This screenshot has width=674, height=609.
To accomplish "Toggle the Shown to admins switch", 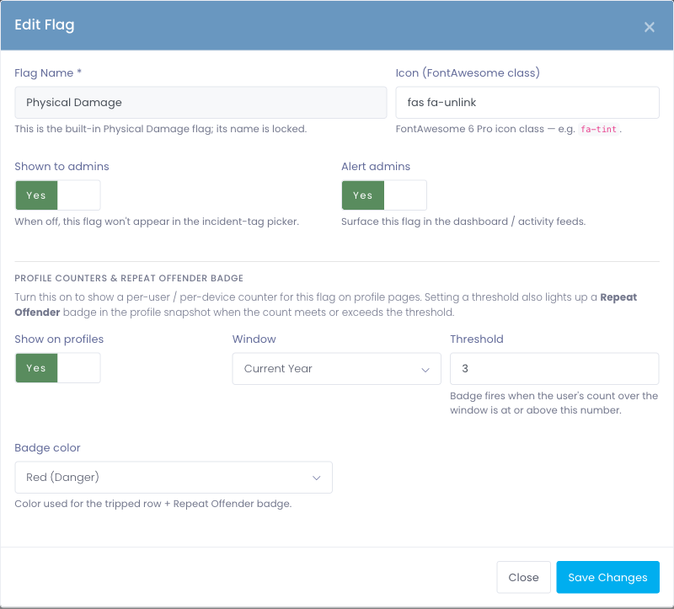I will coord(57,195).
